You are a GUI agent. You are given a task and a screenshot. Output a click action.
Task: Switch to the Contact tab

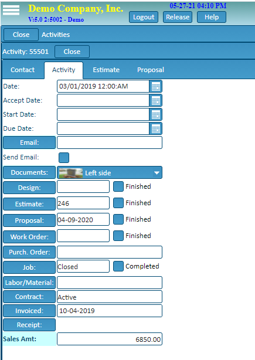[22, 70]
